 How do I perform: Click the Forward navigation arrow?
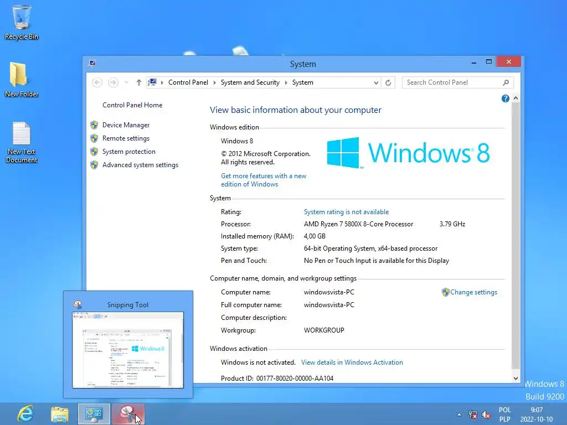(113, 82)
